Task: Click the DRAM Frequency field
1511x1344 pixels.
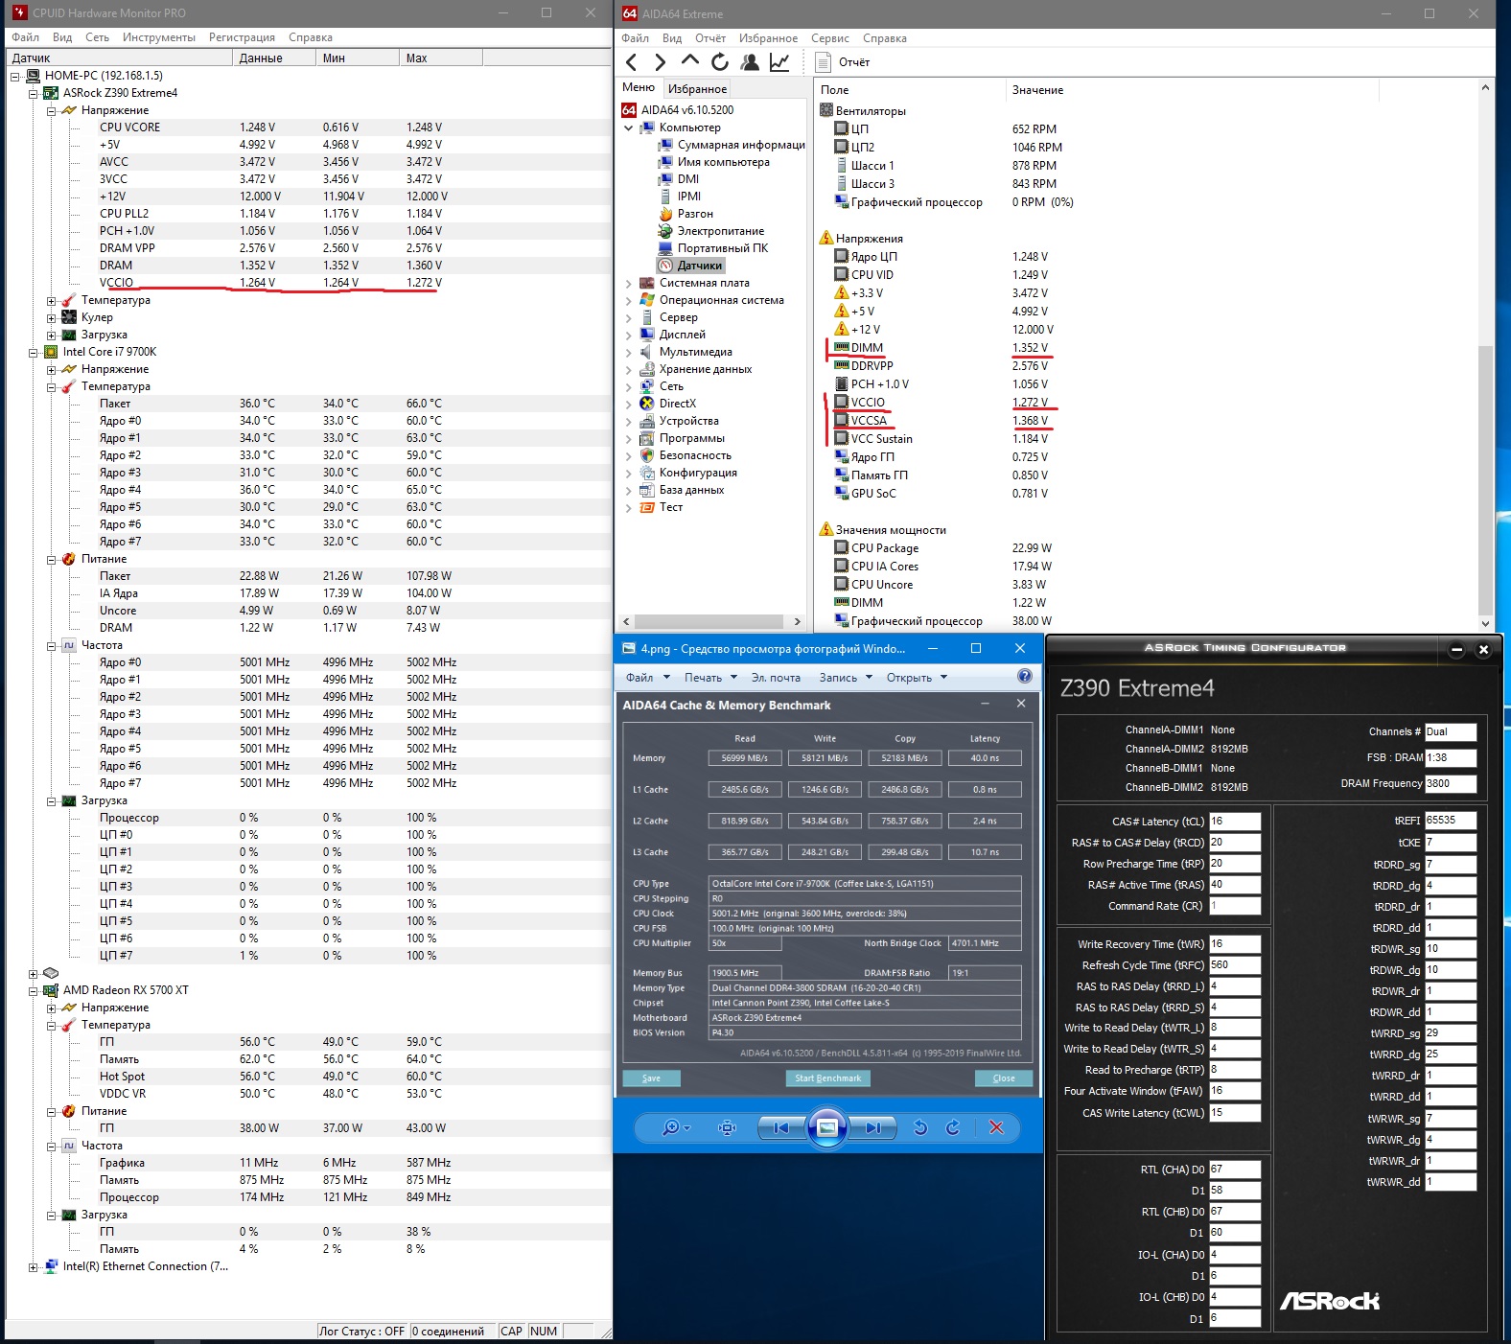Action: [x=1451, y=783]
